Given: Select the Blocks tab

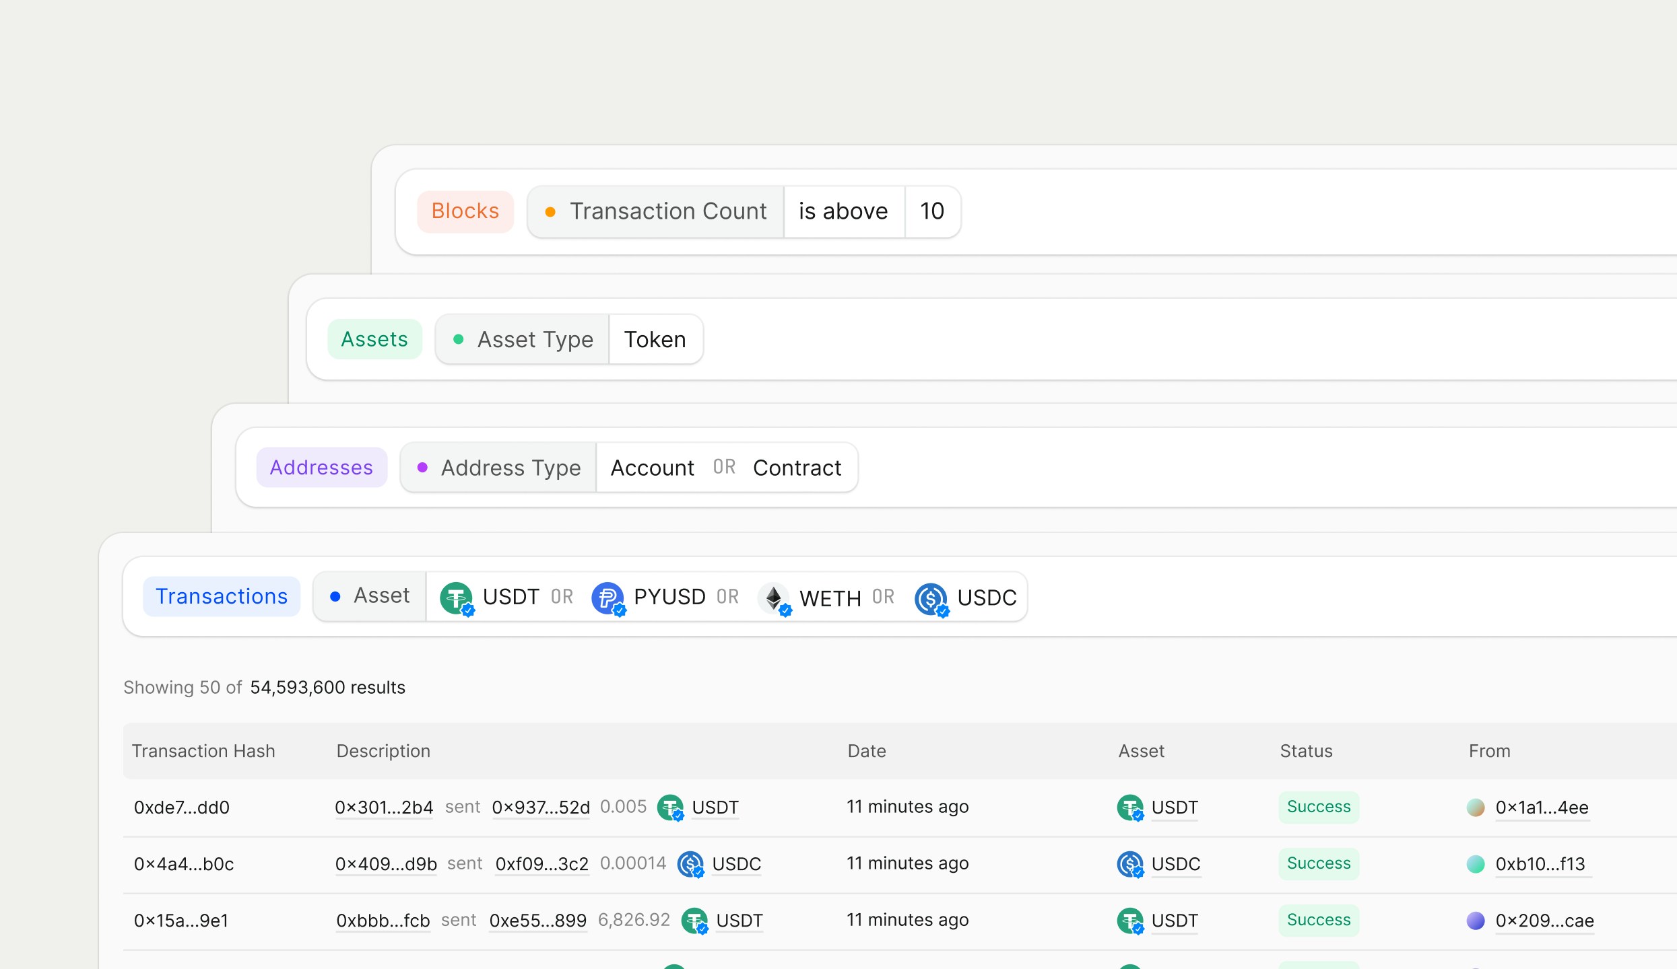Looking at the screenshot, I should pos(465,211).
